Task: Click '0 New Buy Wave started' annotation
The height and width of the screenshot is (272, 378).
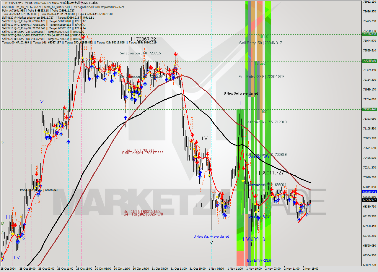Action: (x=211, y=237)
